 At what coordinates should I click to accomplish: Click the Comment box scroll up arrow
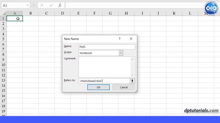133,59
